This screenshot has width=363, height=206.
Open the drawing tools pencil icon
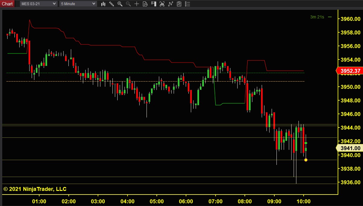[112, 4]
